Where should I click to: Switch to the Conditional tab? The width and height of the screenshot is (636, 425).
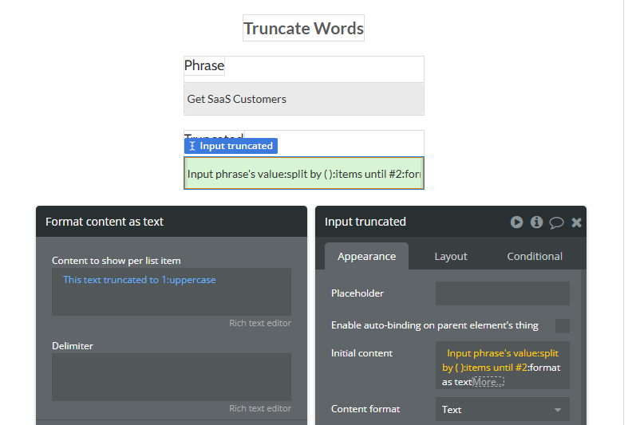pyautogui.click(x=535, y=257)
